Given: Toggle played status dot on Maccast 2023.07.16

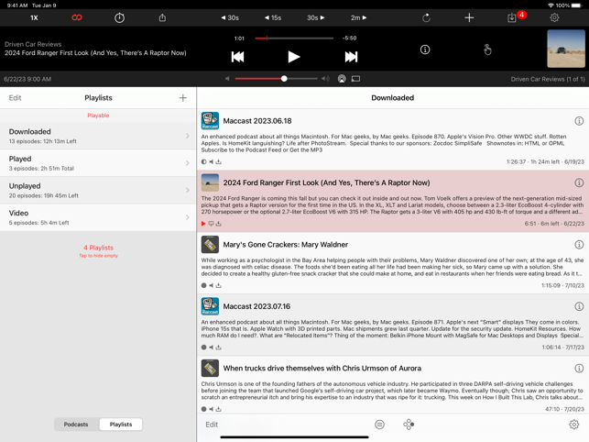Looking at the screenshot, I should point(203,348).
